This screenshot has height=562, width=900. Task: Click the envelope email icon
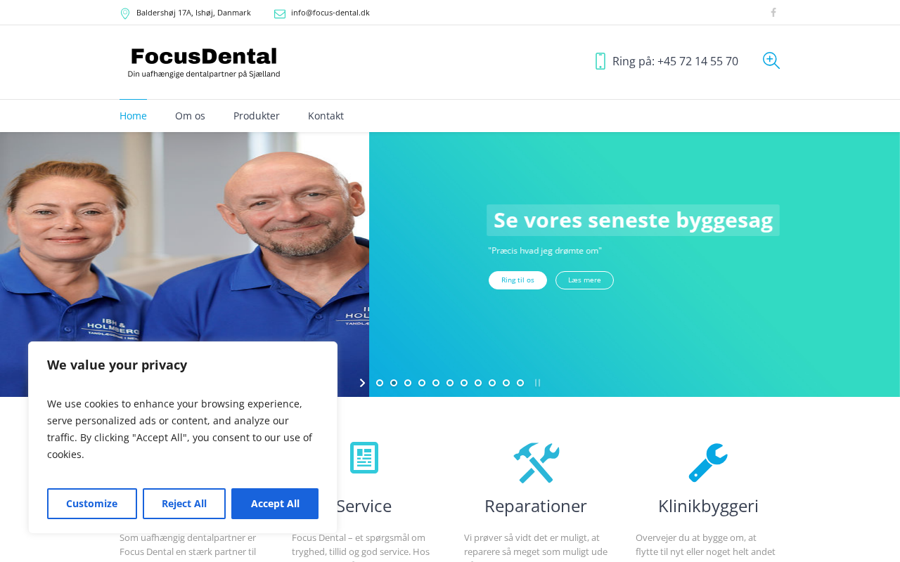[x=280, y=13]
